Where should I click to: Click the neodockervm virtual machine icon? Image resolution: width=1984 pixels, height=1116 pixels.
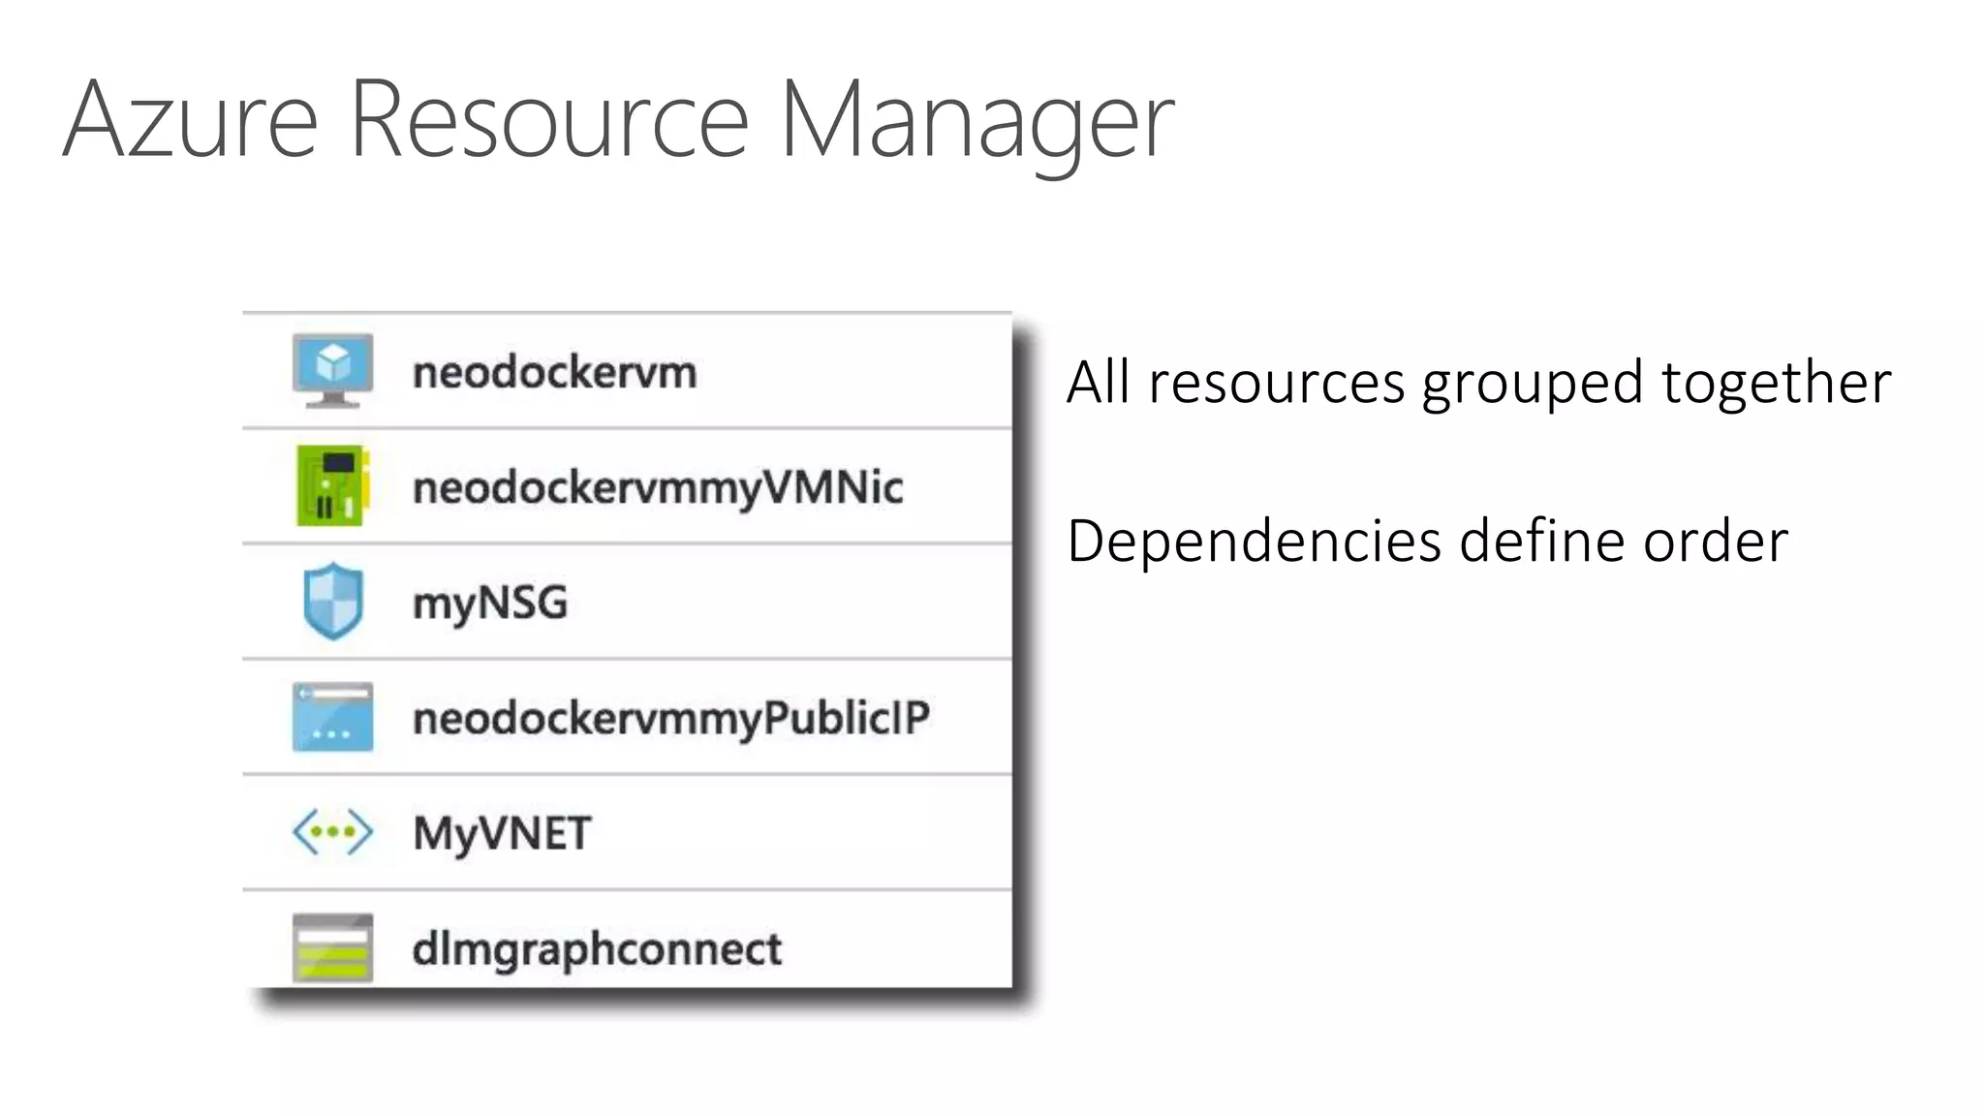(332, 371)
